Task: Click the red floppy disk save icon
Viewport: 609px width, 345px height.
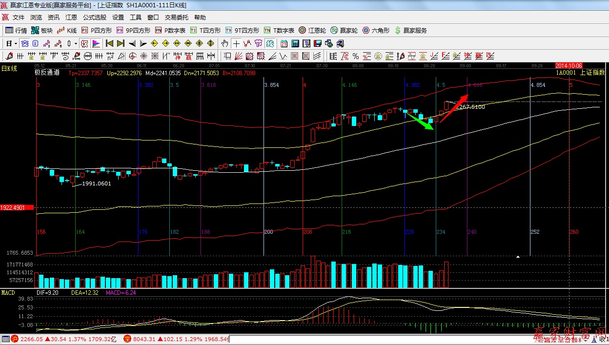Action: pos(318,43)
